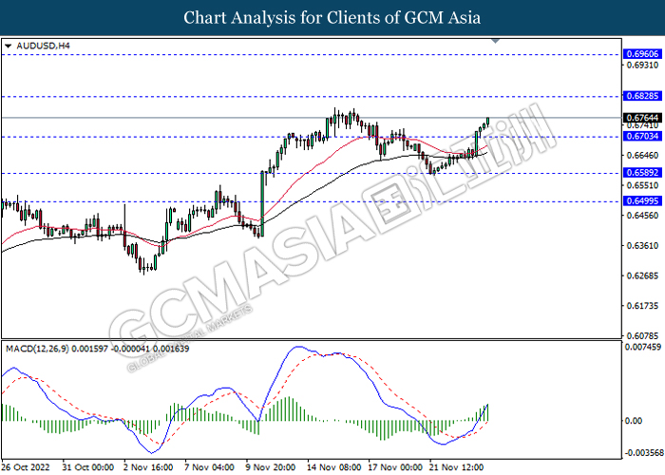Click the Chart Analysis for Clients of GCM Asia title

(332, 18)
